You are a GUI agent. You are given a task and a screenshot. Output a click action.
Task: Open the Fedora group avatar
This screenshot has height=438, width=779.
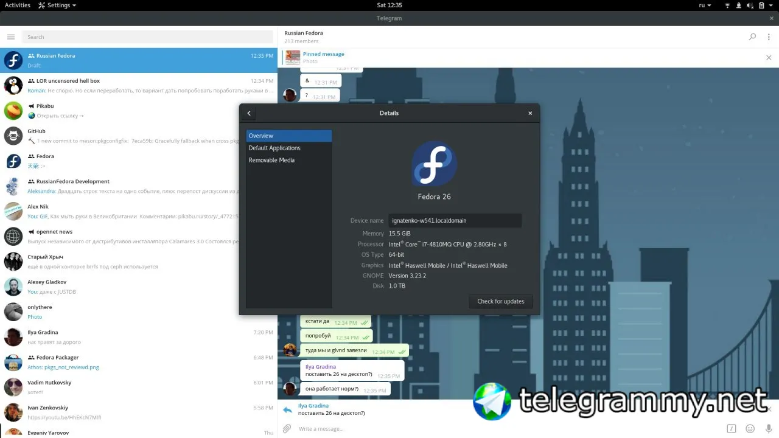[x=13, y=161]
